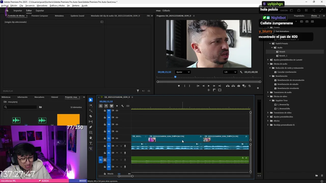Screen dimensions: 326x183
Task: Enable voice-over record on A4
Action: (x=125, y=167)
